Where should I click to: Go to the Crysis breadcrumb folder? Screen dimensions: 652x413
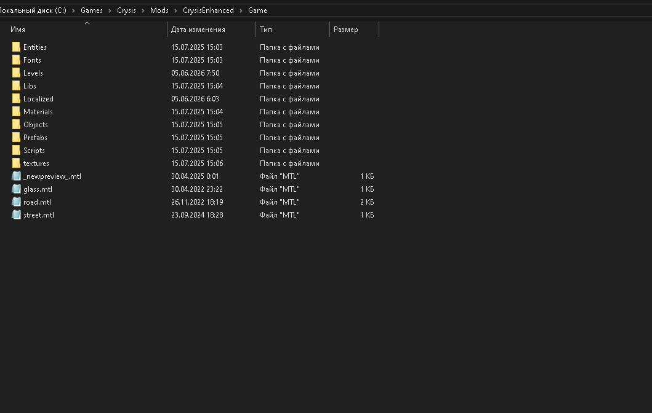click(126, 10)
